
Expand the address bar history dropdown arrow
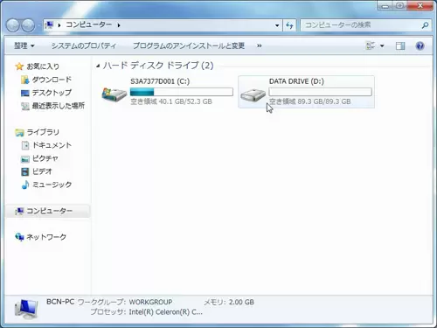(x=277, y=25)
